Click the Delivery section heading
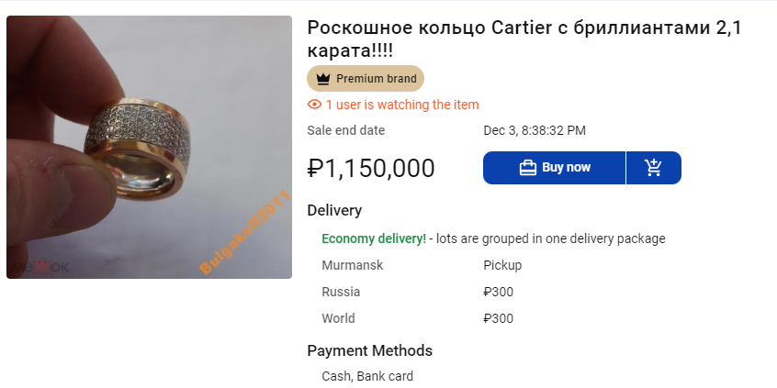 (x=334, y=211)
